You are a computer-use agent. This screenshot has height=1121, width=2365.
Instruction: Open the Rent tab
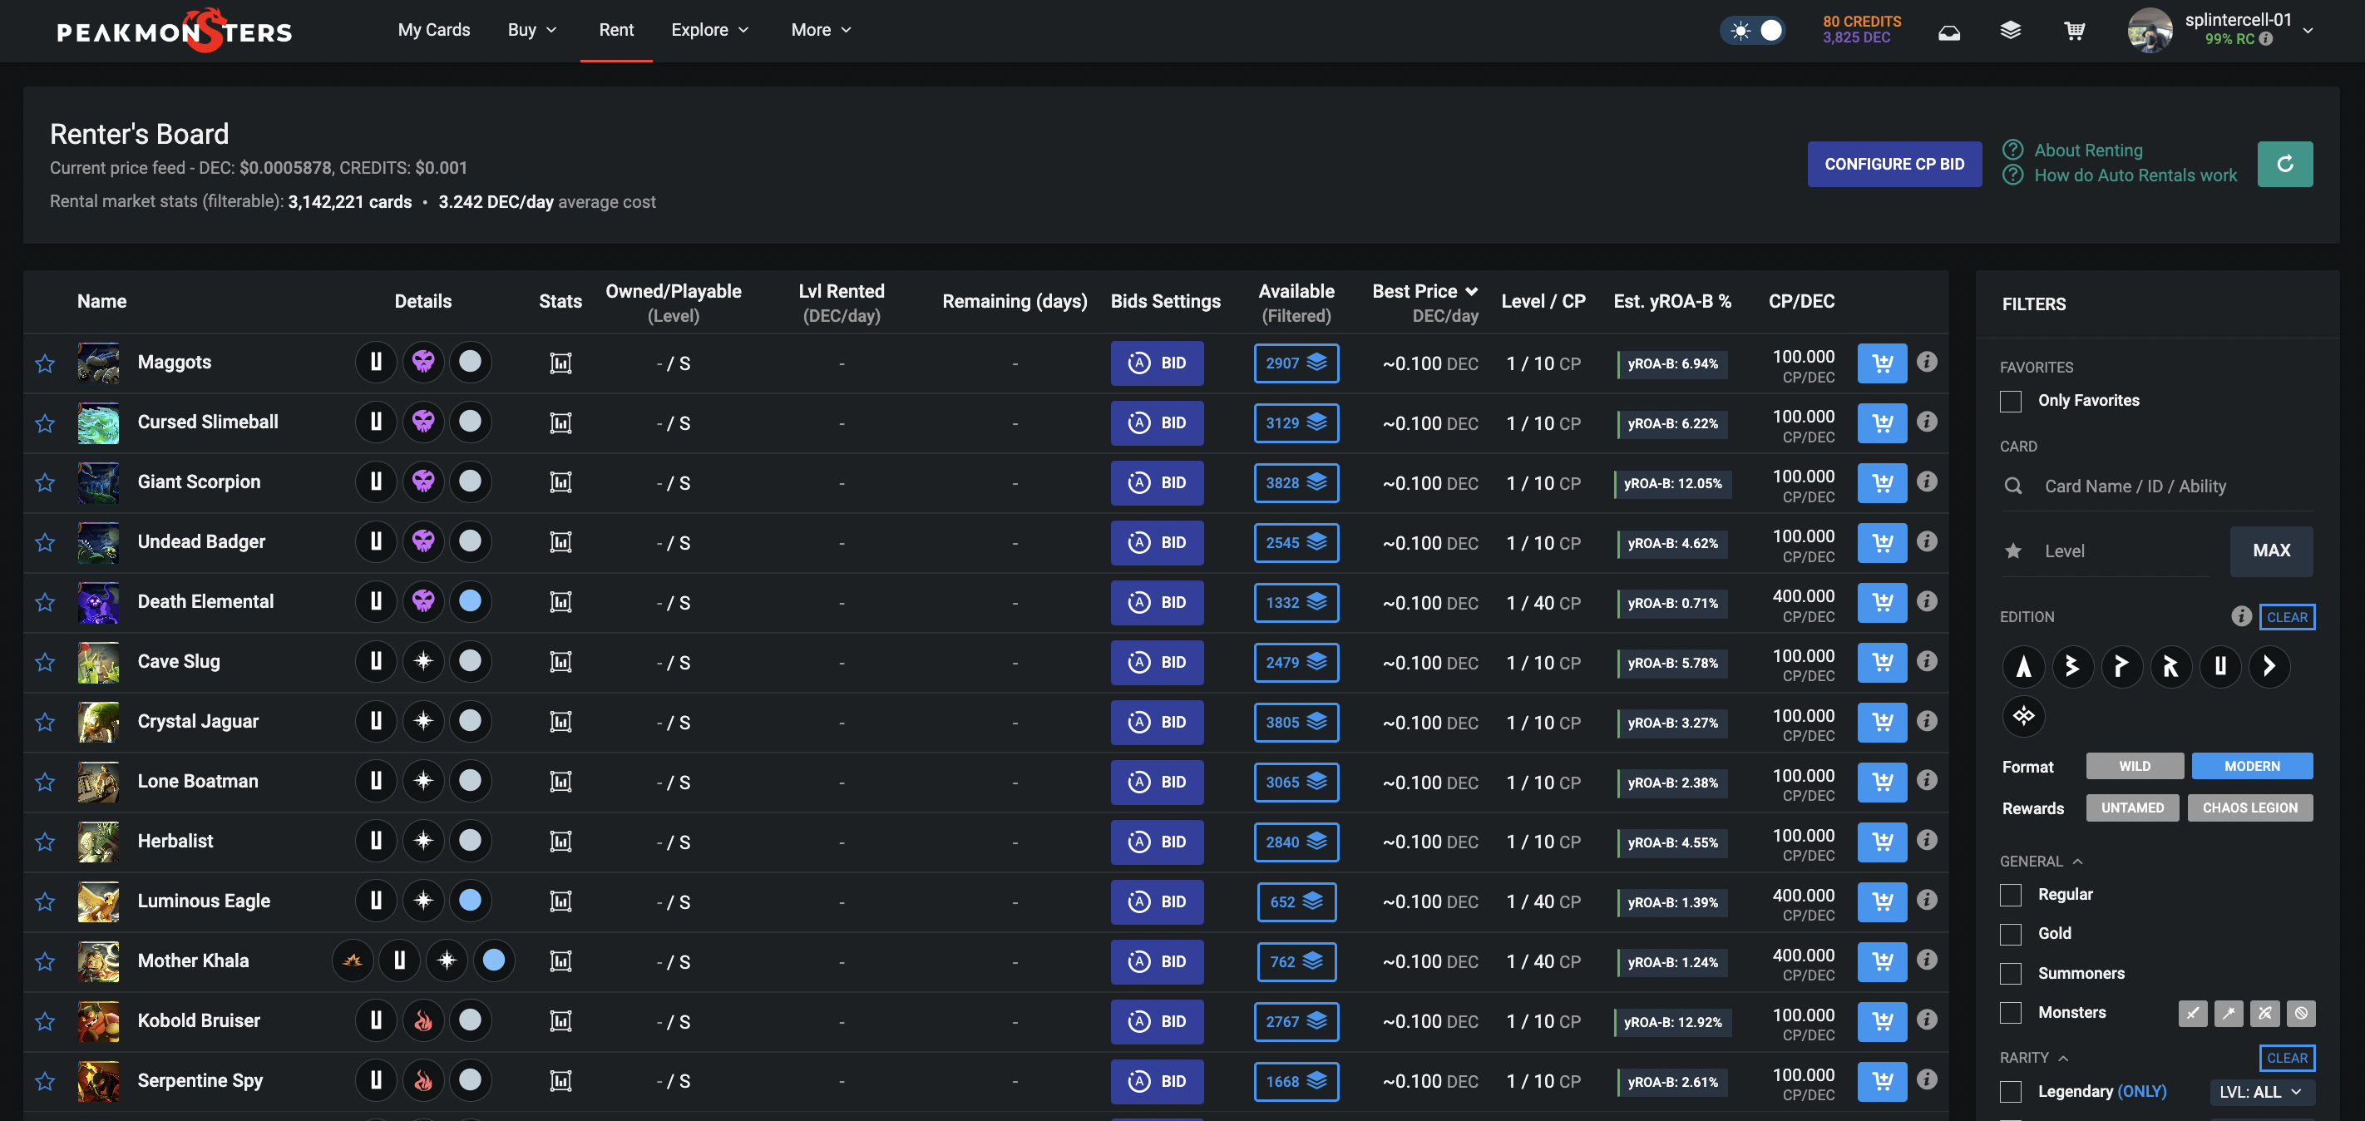(x=616, y=30)
